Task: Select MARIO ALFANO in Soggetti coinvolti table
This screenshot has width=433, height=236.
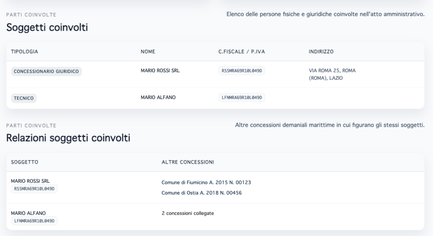Action: [158, 97]
